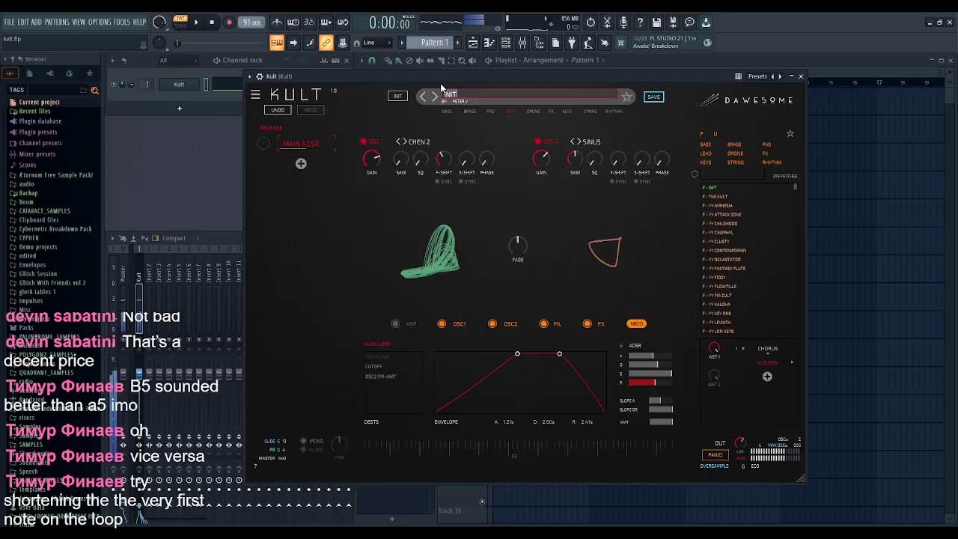958x539 pixels.
Task: Open the mixer window icon
Action: pos(522,43)
